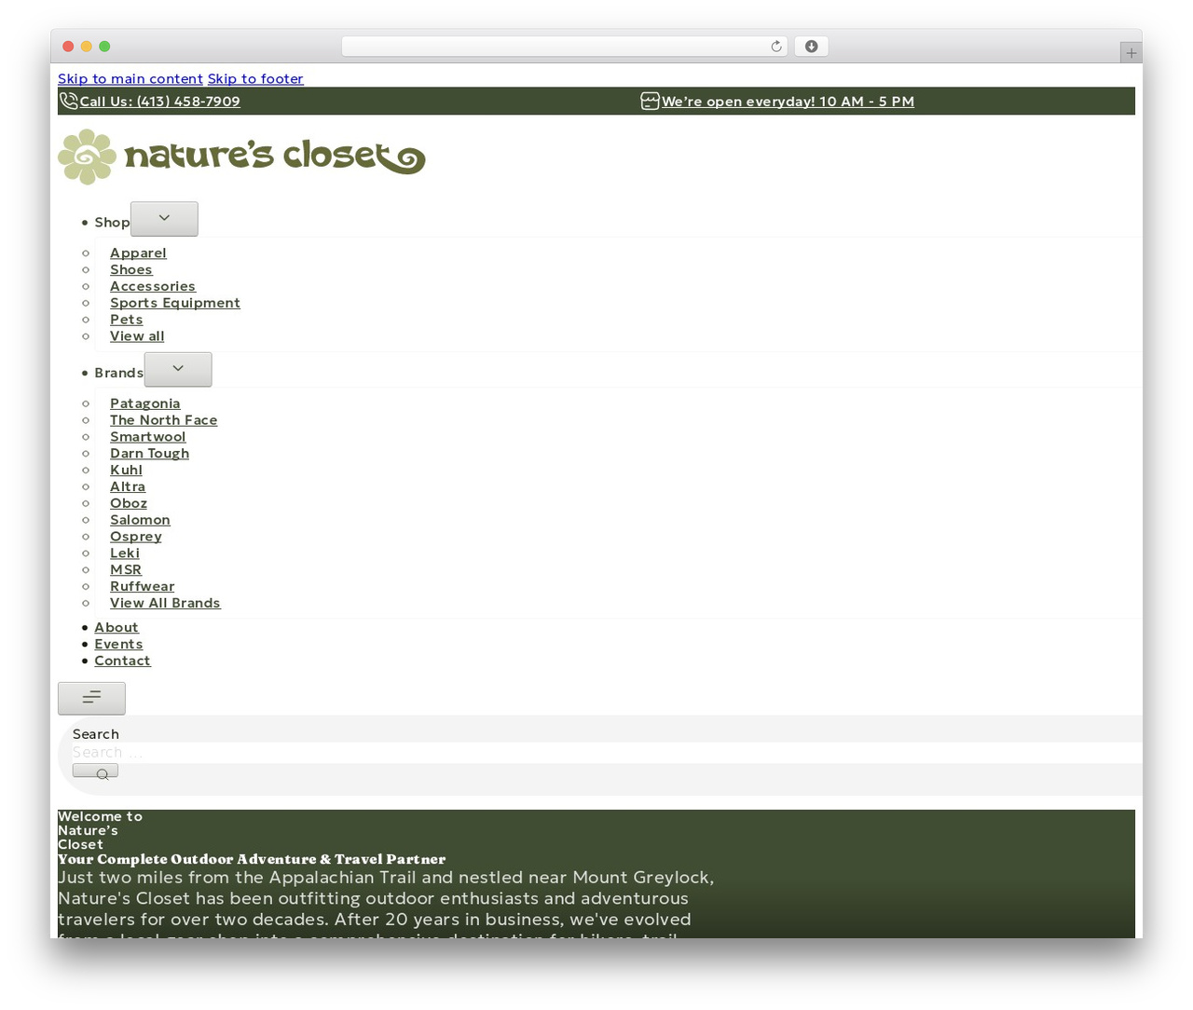The width and height of the screenshot is (1193, 1010).
Task: Open the Kuhl brand link
Action: tap(126, 471)
